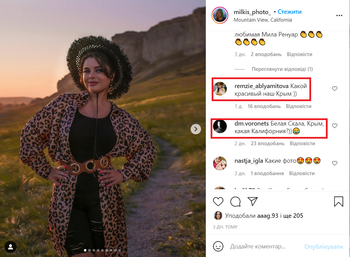Like nastja_igla's comment
This screenshot has height=257, width=350.
[x=335, y=163]
